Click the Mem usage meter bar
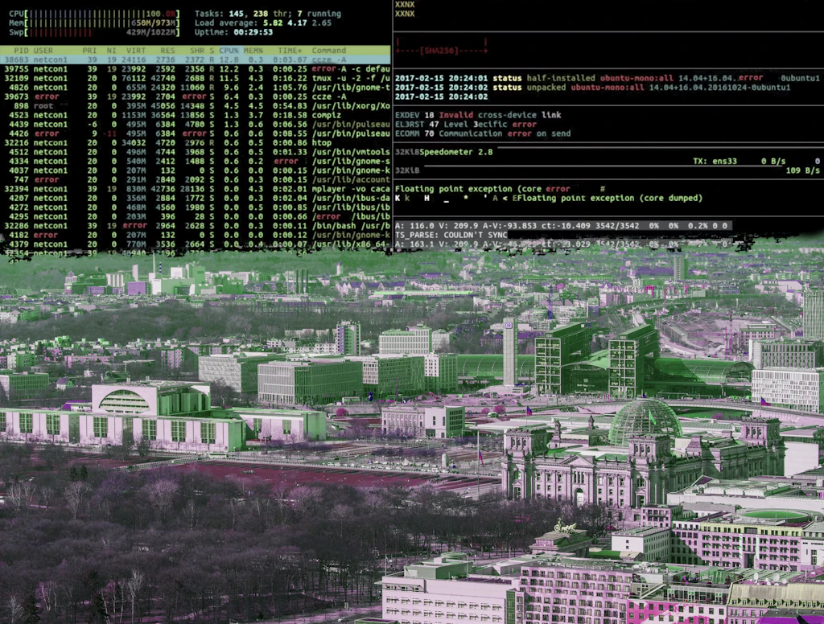 click(x=94, y=23)
